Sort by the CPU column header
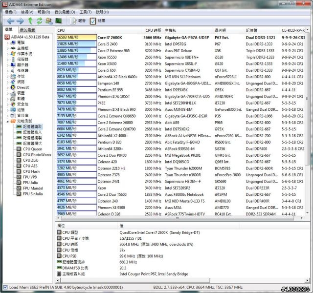This screenshot has height=293, width=313. click(x=99, y=30)
